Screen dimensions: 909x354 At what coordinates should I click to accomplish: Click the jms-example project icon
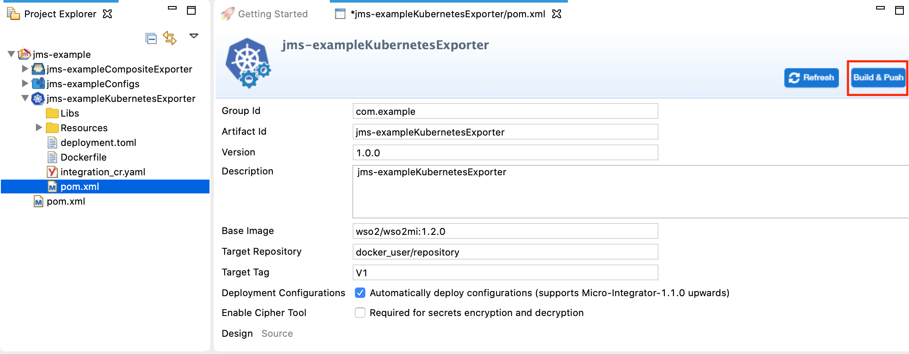point(25,54)
